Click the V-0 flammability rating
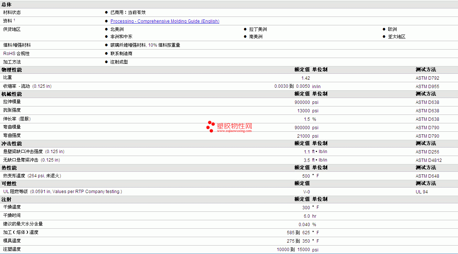 coord(307,192)
